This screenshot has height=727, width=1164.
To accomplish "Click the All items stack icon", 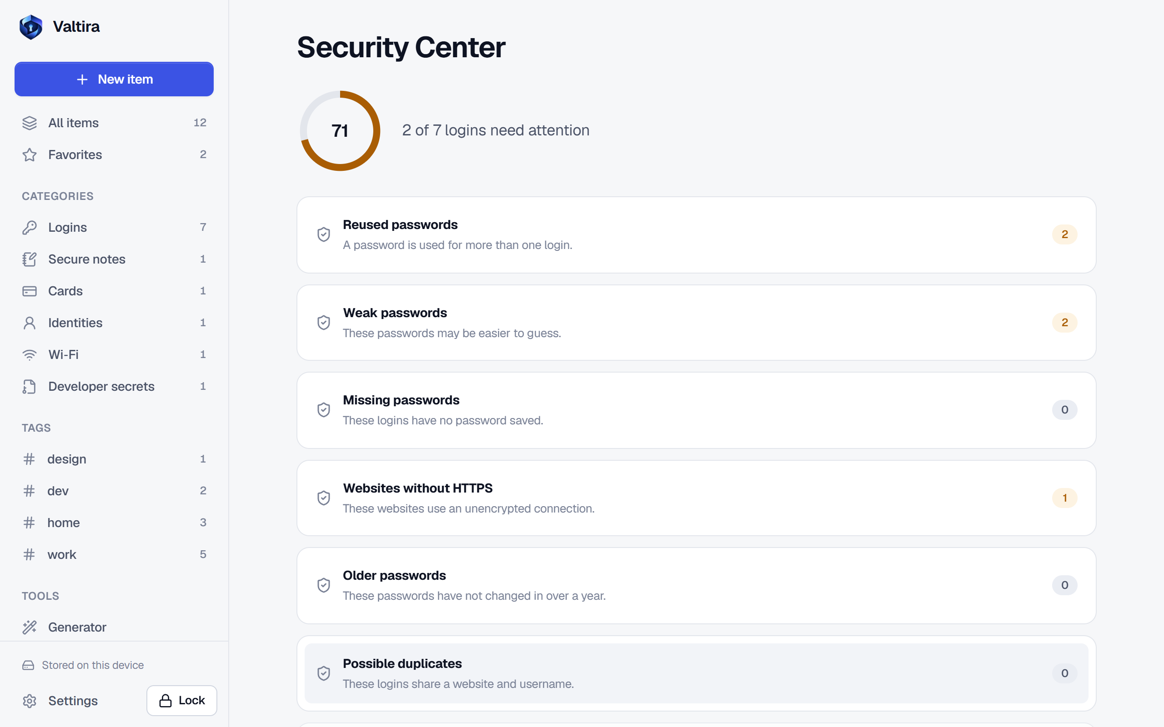I will tap(30, 123).
